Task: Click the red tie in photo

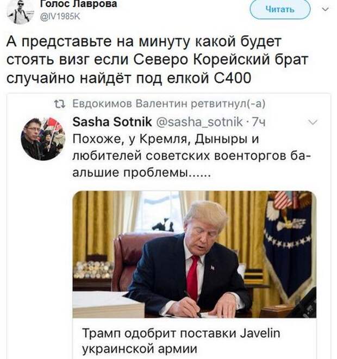Action: tap(192, 278)
